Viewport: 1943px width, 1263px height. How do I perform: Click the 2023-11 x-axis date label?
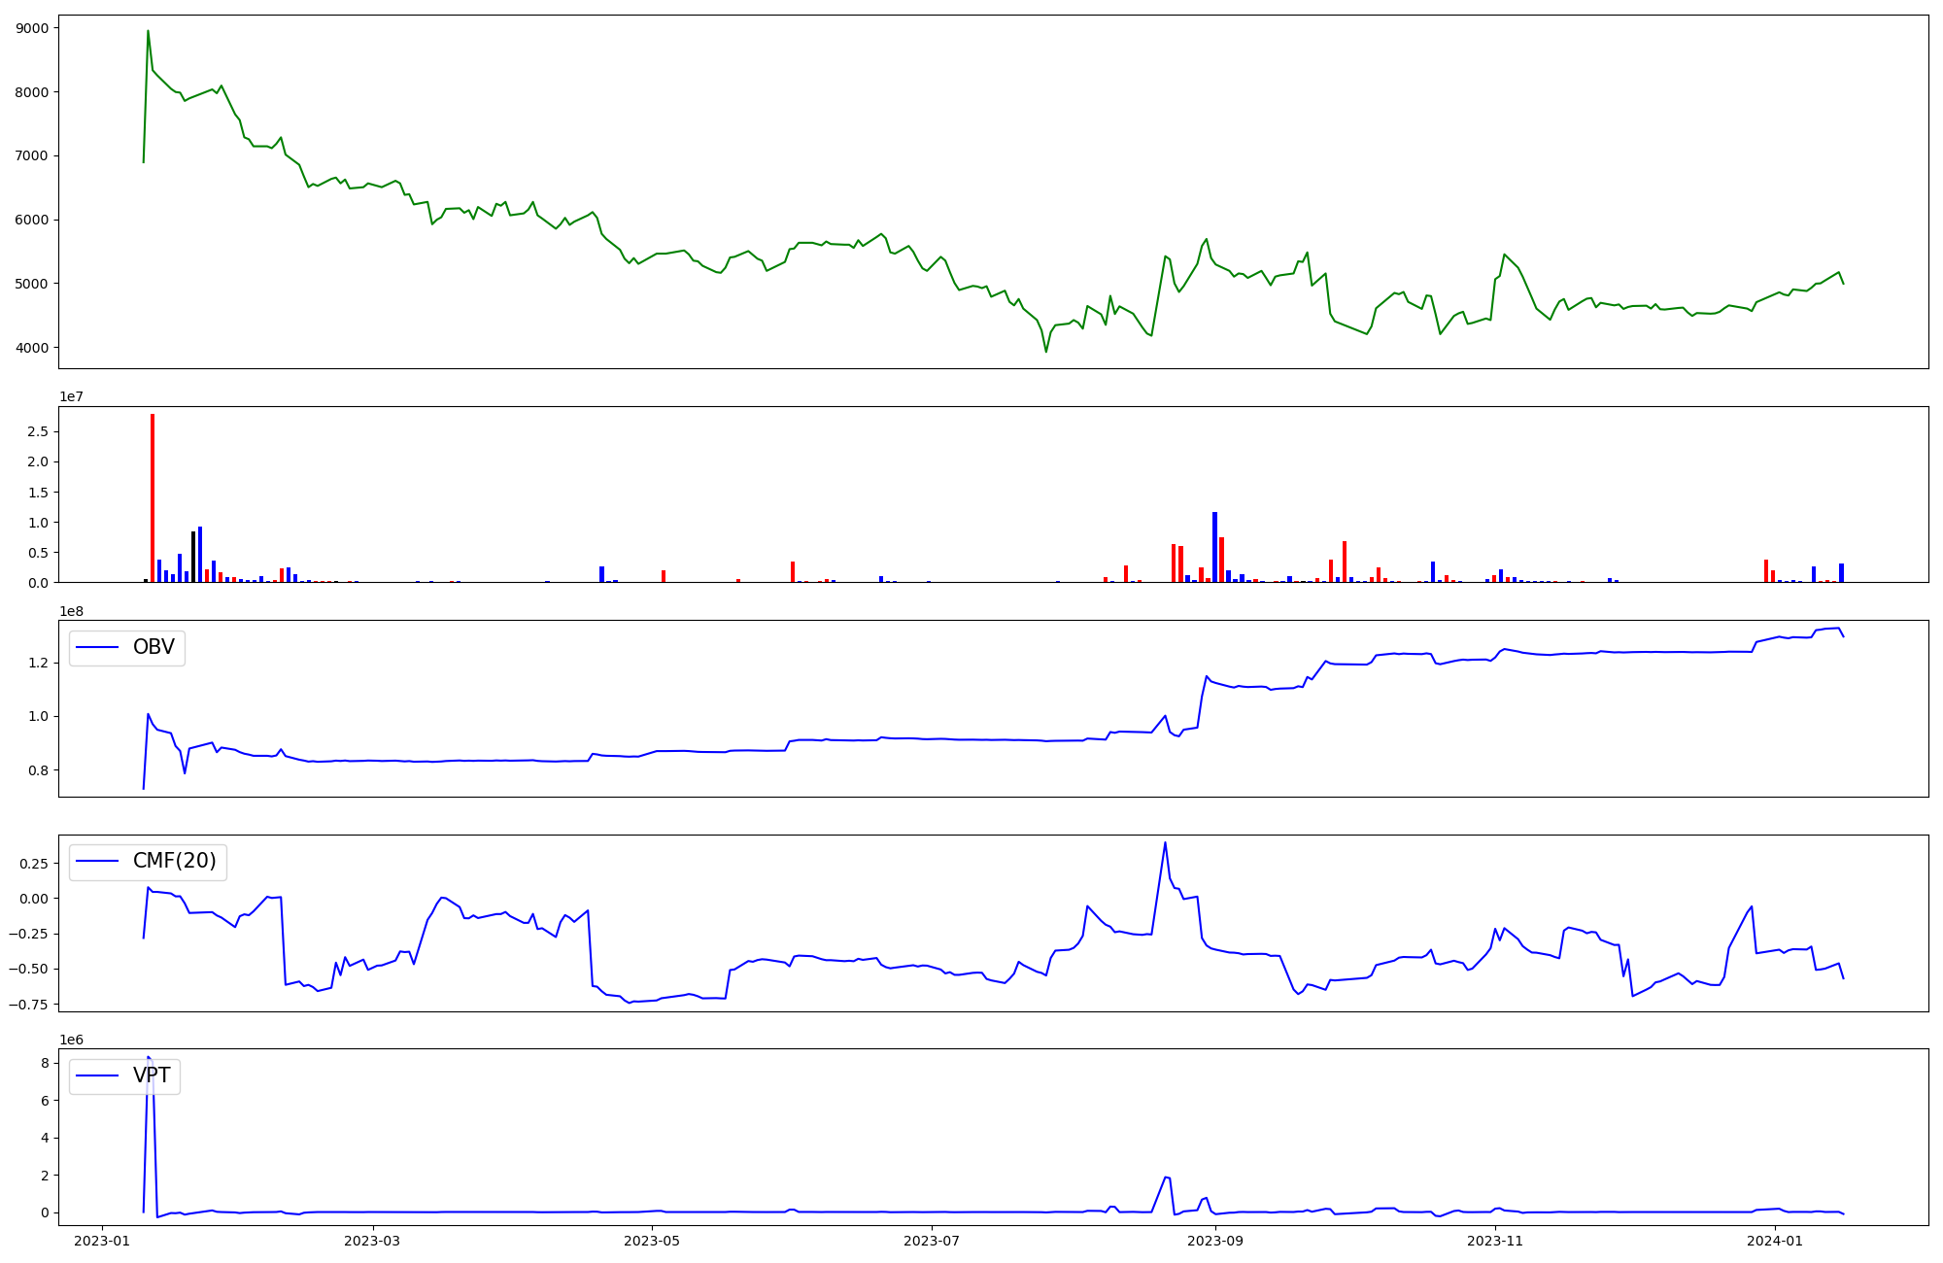coord(1495,1241)
